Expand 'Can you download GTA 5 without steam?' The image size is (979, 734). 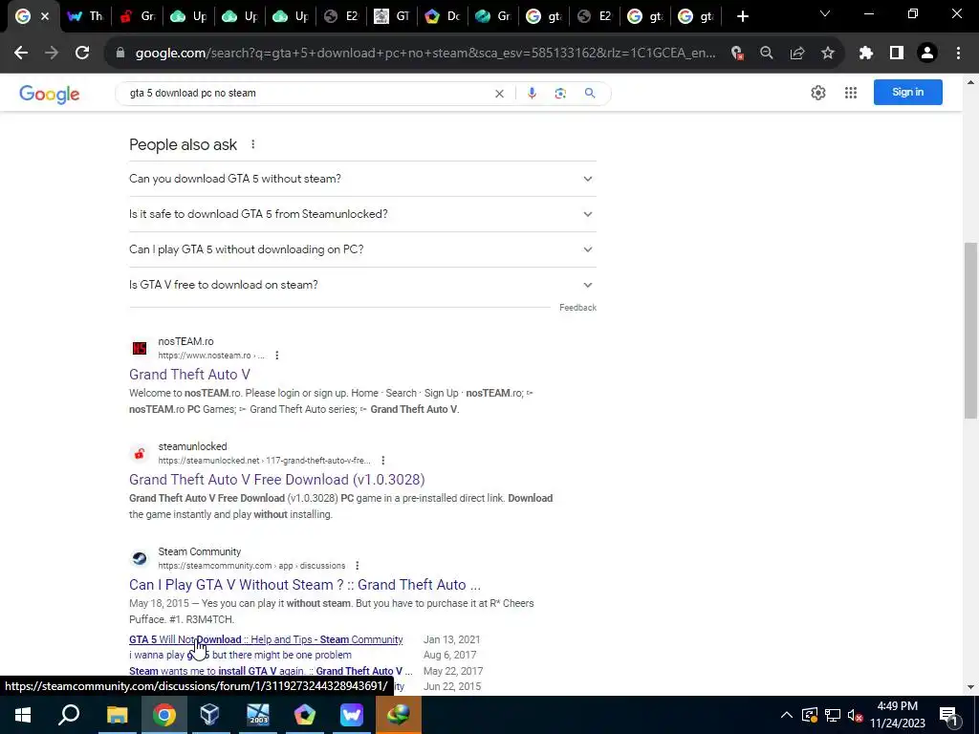point(362,179)
